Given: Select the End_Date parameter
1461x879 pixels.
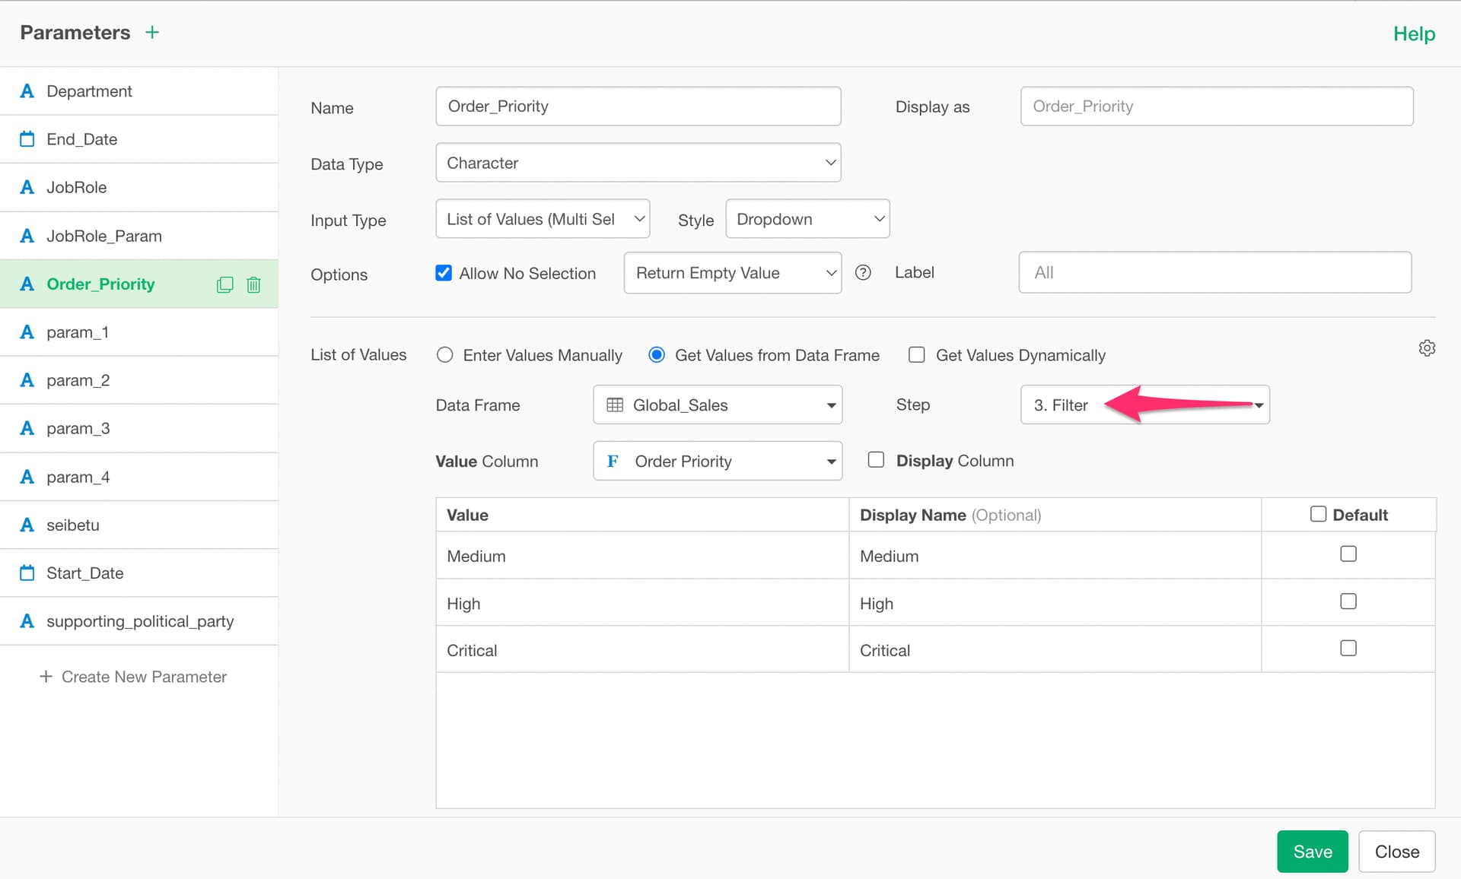Looking at the screenshot, I should click(139, 139).
